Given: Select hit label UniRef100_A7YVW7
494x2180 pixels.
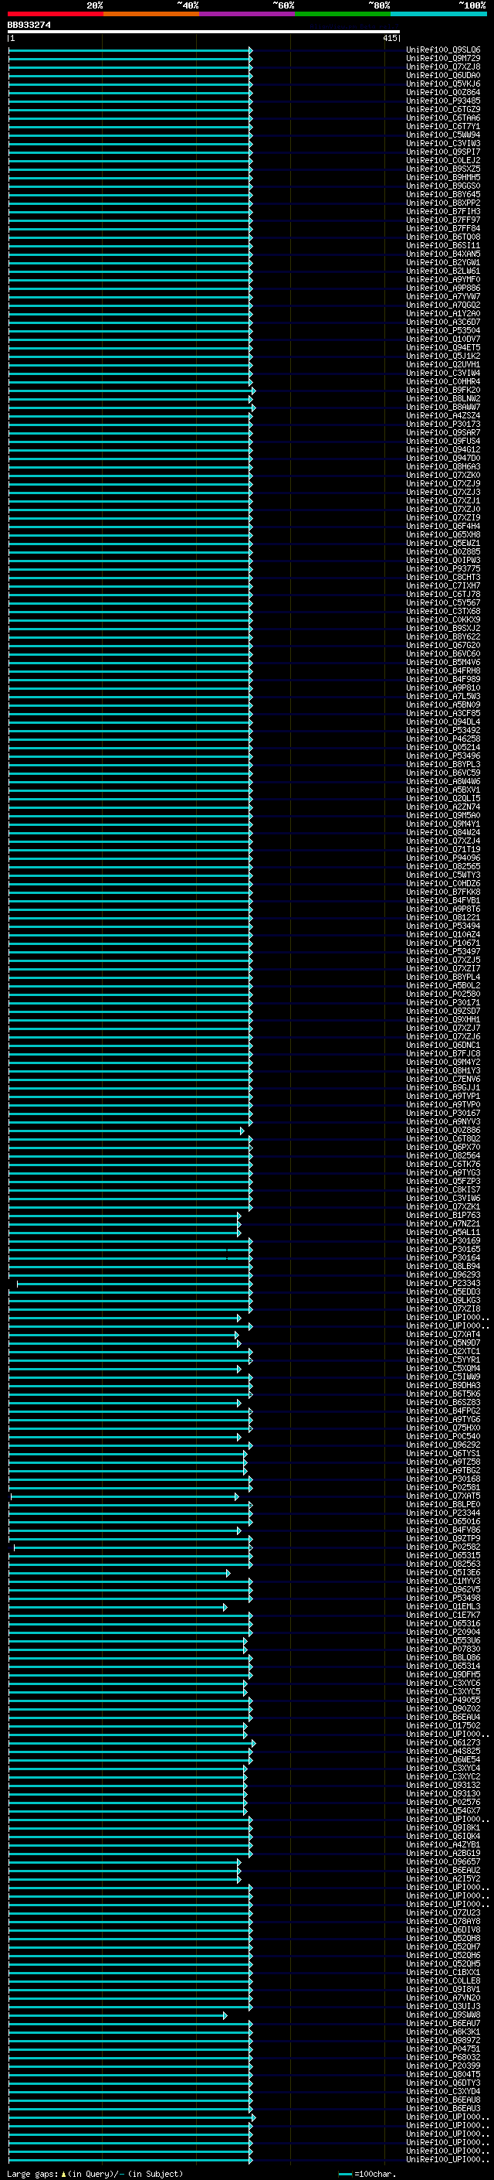Looking at the screenshot, I should pyautogui.click(x=443, y=296).
